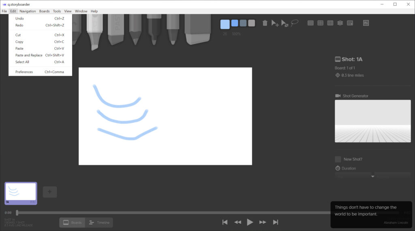The image size is (415, 231).
Task: Check the New Shot? checkbox
Action: click(x=338, y=159)
